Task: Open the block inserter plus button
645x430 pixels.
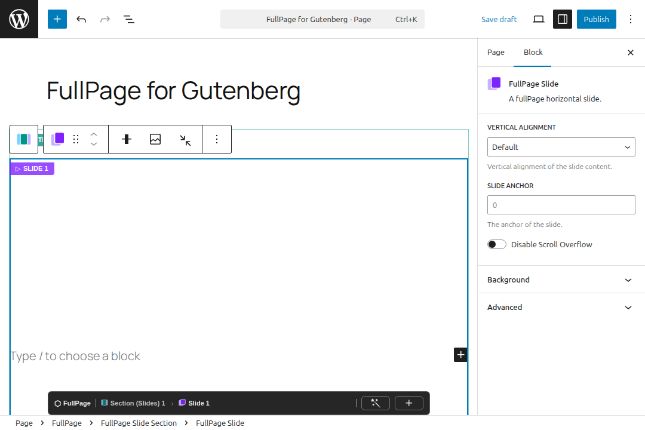Action: [x=57, y=19]
